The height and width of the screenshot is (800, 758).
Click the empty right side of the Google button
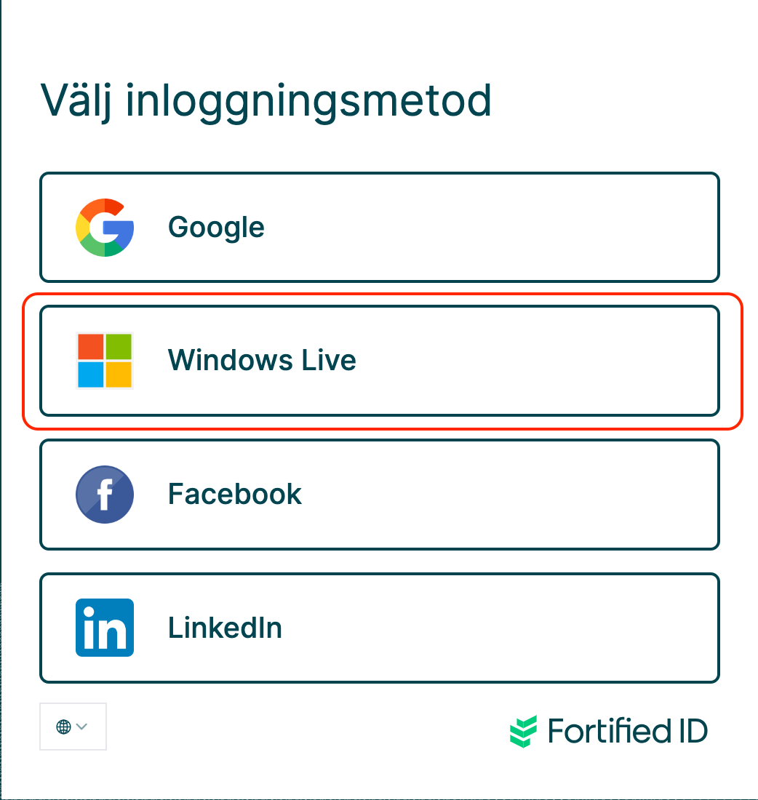[x=582, y=227]
